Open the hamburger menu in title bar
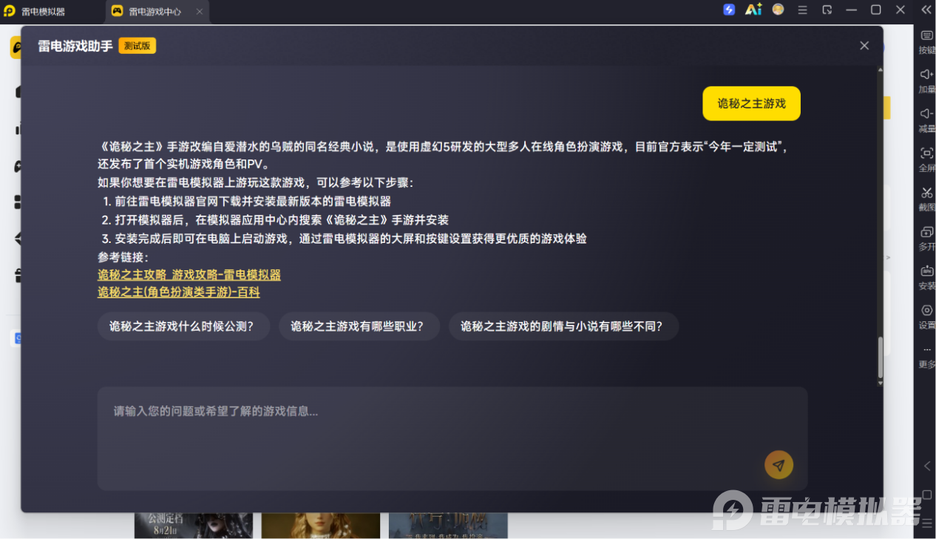 (x=802, y=10)
